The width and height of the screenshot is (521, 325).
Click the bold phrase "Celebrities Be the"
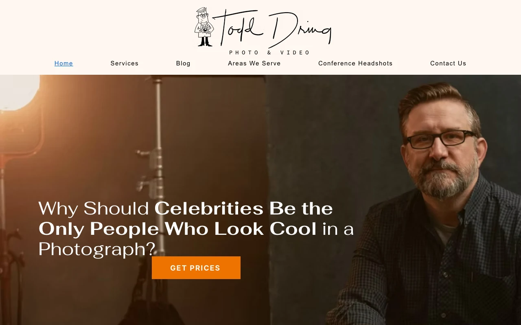point(244,208)
